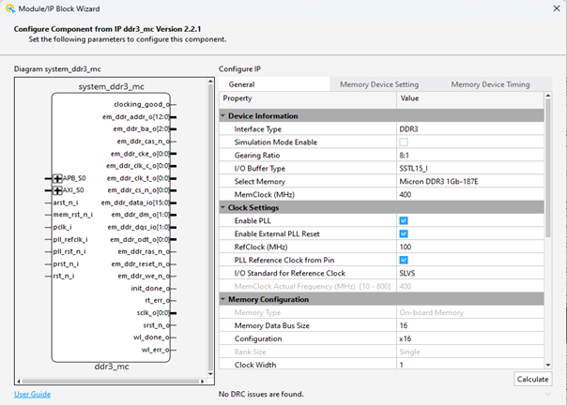The height and width of the screenshot is (405, 567).
Task: Open I/O Standard for Reference Clock SLVS dropdown
Action: (x=470, y=273)
